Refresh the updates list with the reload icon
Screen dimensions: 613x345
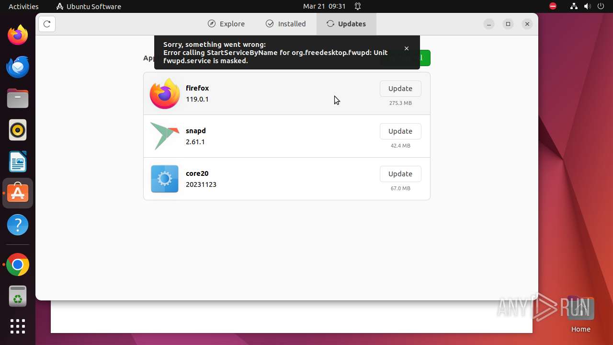(x=47, y=24)
